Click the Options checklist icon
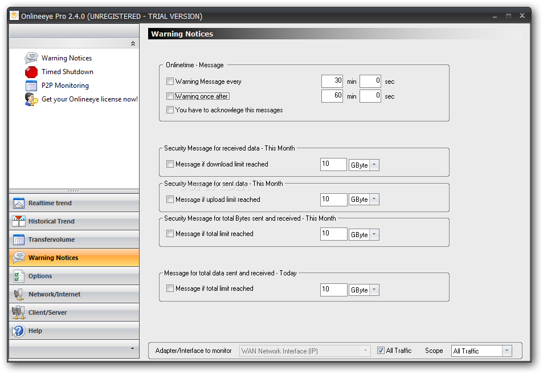Image resolution: width=543 pixels, height=374 pixels. point(19,276)
